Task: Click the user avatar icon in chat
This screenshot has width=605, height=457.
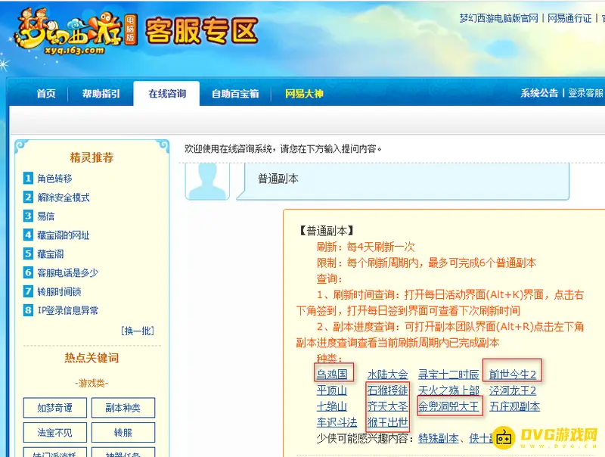Action: click(x=207, y=182)
